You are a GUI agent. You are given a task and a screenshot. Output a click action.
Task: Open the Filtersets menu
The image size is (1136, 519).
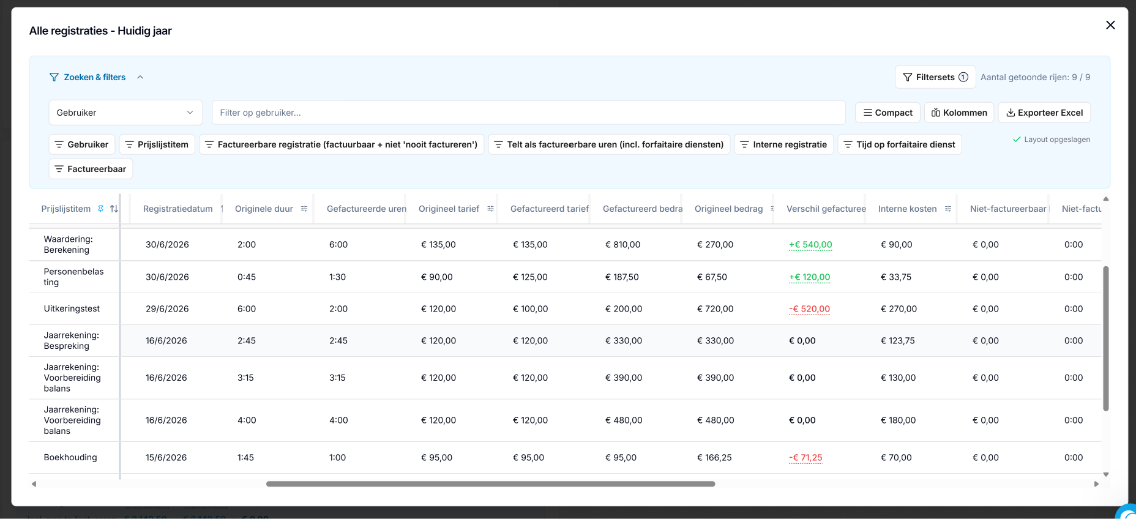click(935, 77)
